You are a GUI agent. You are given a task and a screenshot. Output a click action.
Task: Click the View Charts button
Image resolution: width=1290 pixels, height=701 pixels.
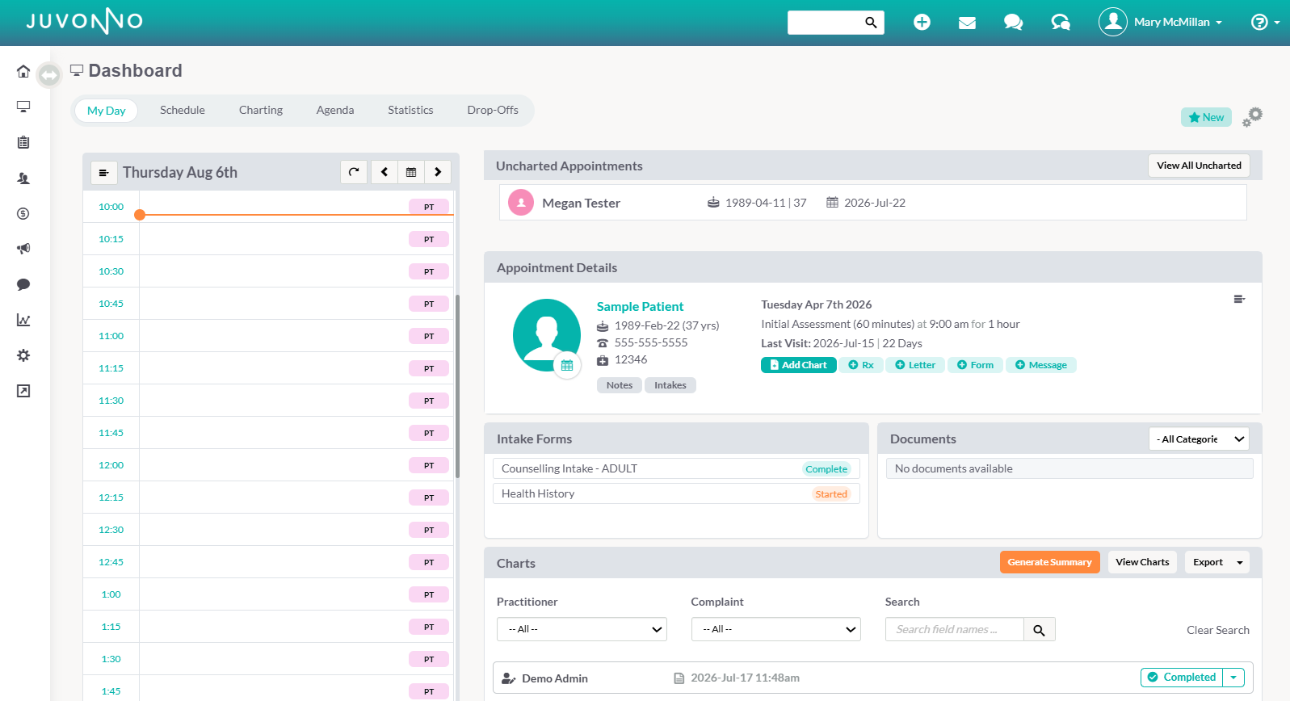[1142, 562]
